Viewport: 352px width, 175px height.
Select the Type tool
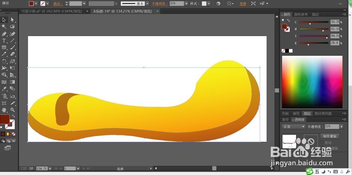point(4,40)
